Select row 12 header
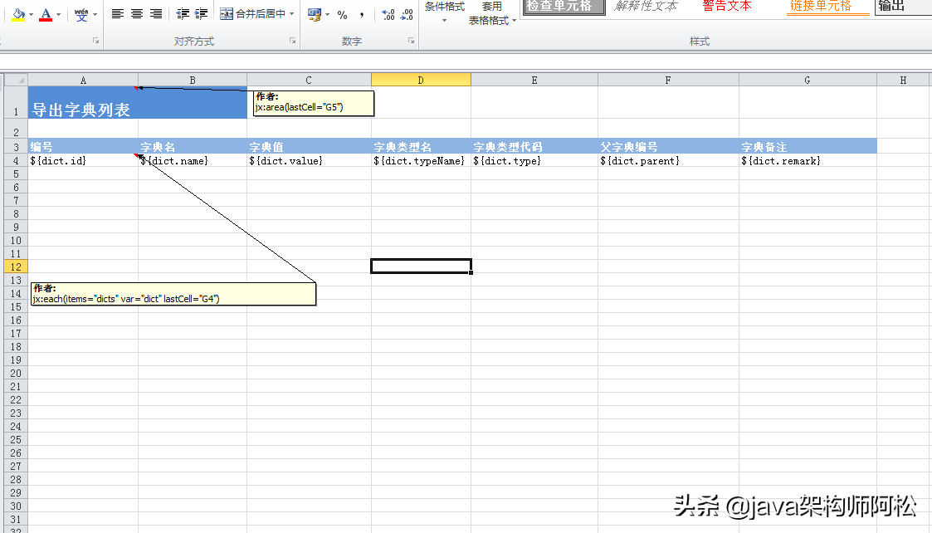The image size is (932, 533). pyautogui.click(x=16, y=266)
